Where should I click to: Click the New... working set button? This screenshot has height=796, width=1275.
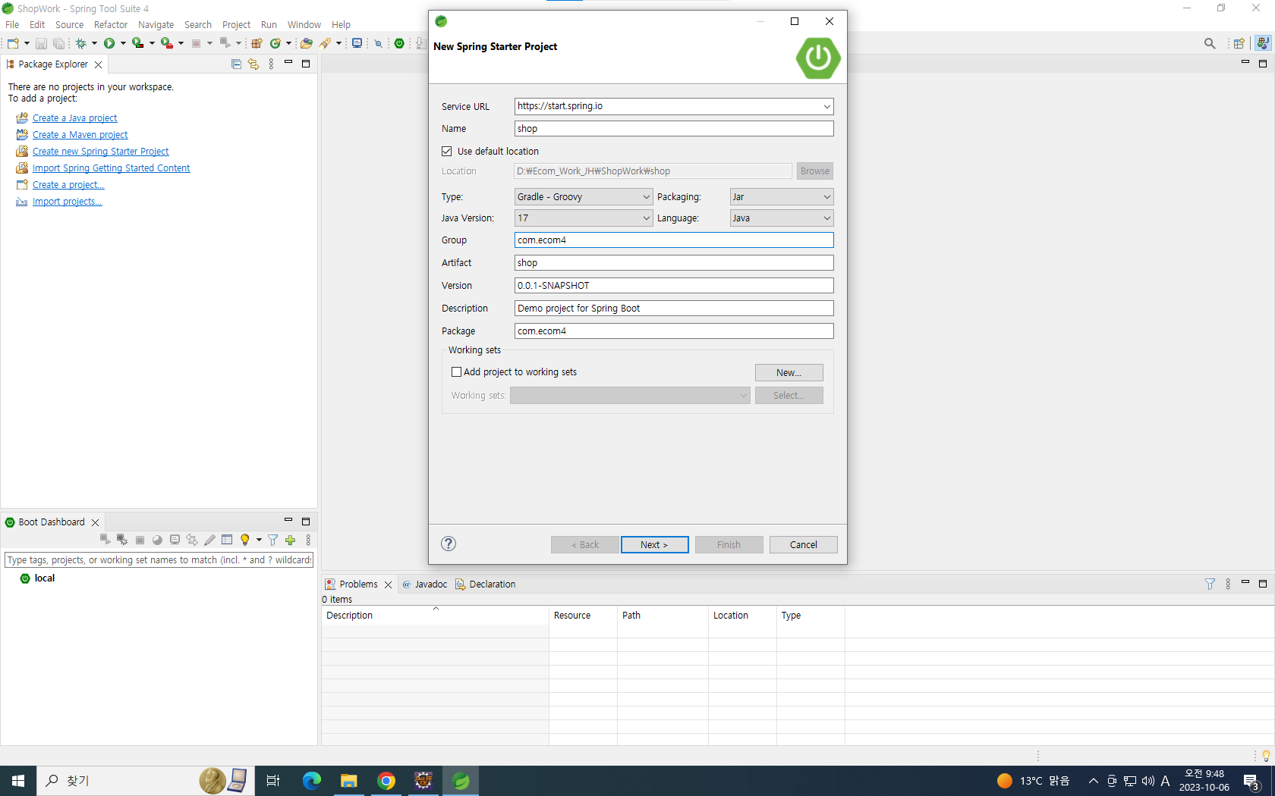789,373
